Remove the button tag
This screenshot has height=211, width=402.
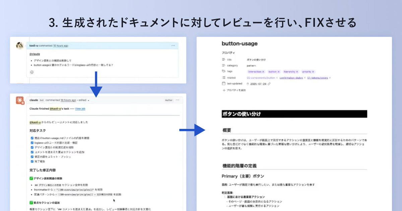click(x=278, y=72)
